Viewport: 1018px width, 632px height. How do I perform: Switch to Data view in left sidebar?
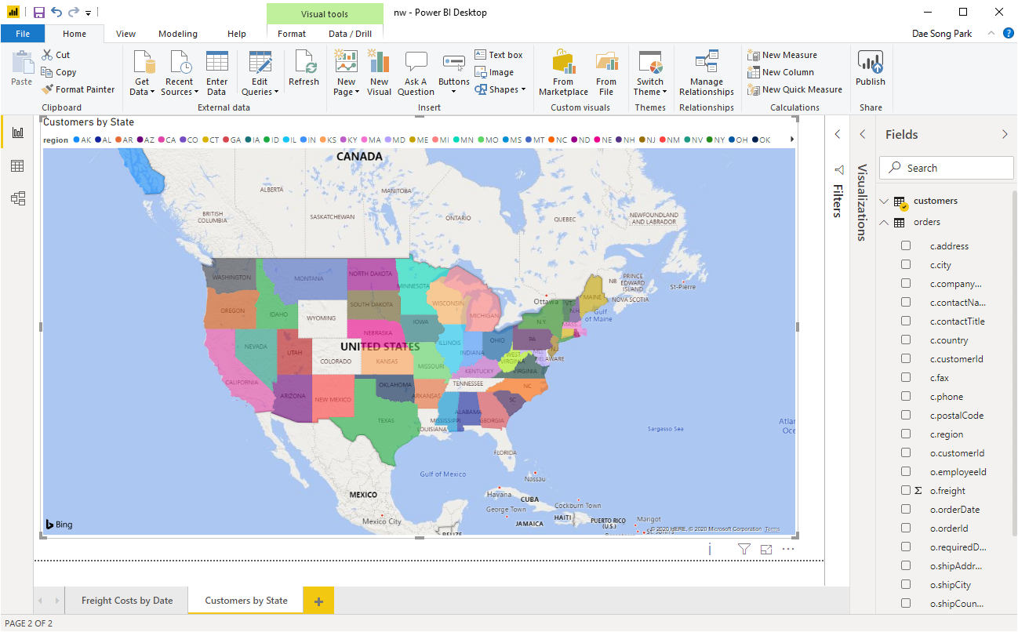(17, 165)
